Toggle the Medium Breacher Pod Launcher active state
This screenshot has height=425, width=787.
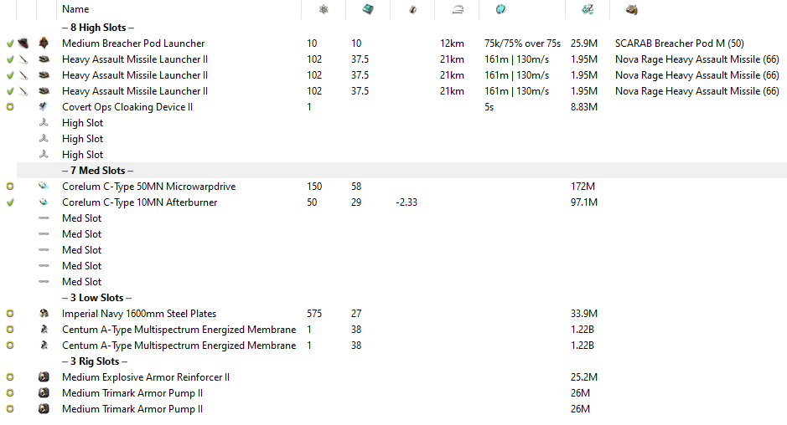[x=9, y=44]
